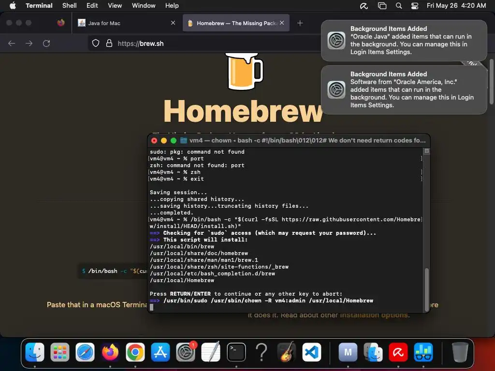This screenshot has width=495, height=371.
Task: Open the Terminal application menu
Action: pos(39,5)
